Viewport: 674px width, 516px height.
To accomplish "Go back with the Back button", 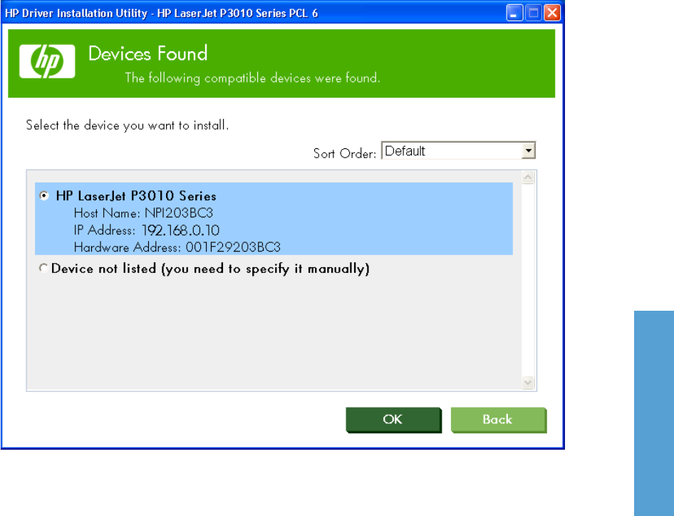I will (x=499, y=420).
